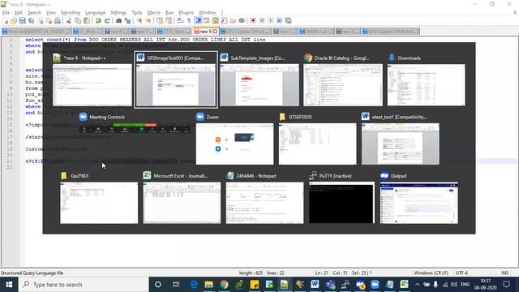Click the Windows Start button

click(9, 285)
